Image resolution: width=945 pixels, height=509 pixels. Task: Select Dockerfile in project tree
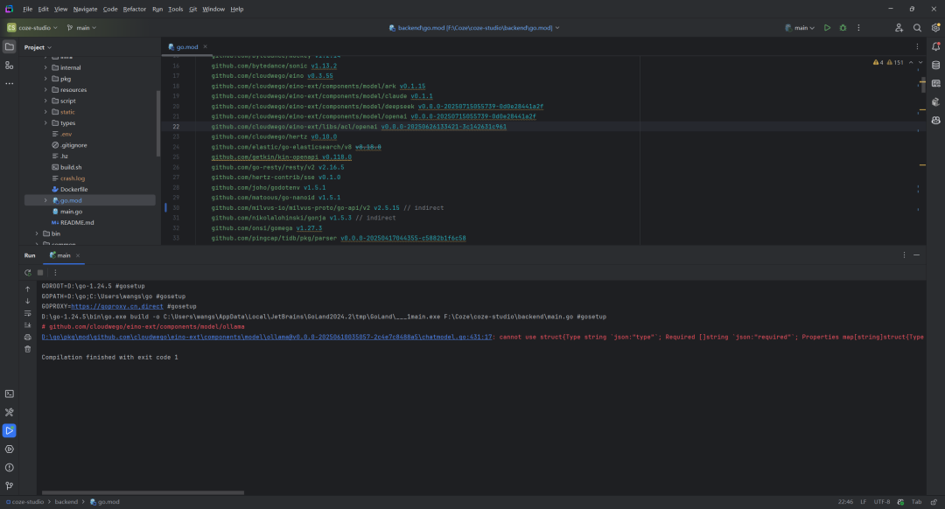tap(73, 189)
